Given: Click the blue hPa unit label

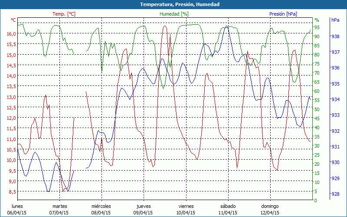Looking at the screenshot, I should point(335,20).
